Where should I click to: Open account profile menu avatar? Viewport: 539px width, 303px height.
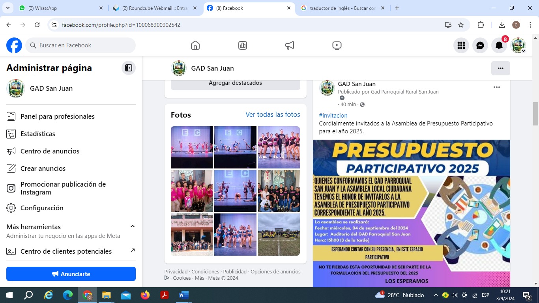click(x=518, y=45)
